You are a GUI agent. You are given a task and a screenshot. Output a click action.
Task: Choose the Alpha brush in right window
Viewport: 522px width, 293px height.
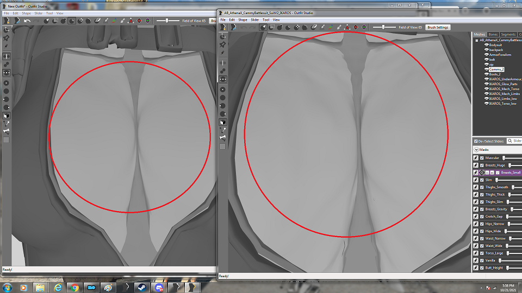click(339, 27)
